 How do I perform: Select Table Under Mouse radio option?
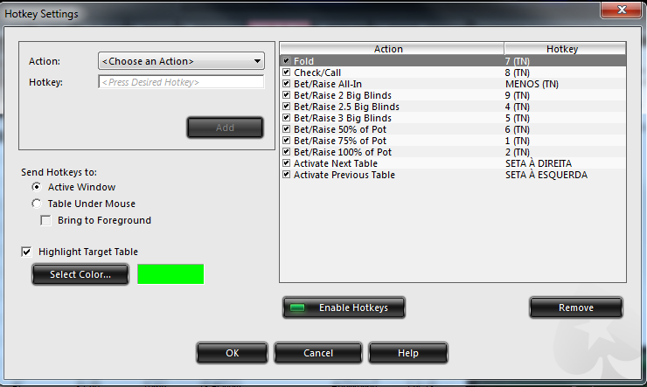(37, 204)
